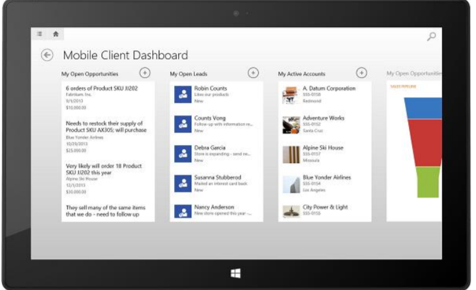476x290 pixels.
Task: Select Susanna Stubberod lead name
Action: point(217,177)
